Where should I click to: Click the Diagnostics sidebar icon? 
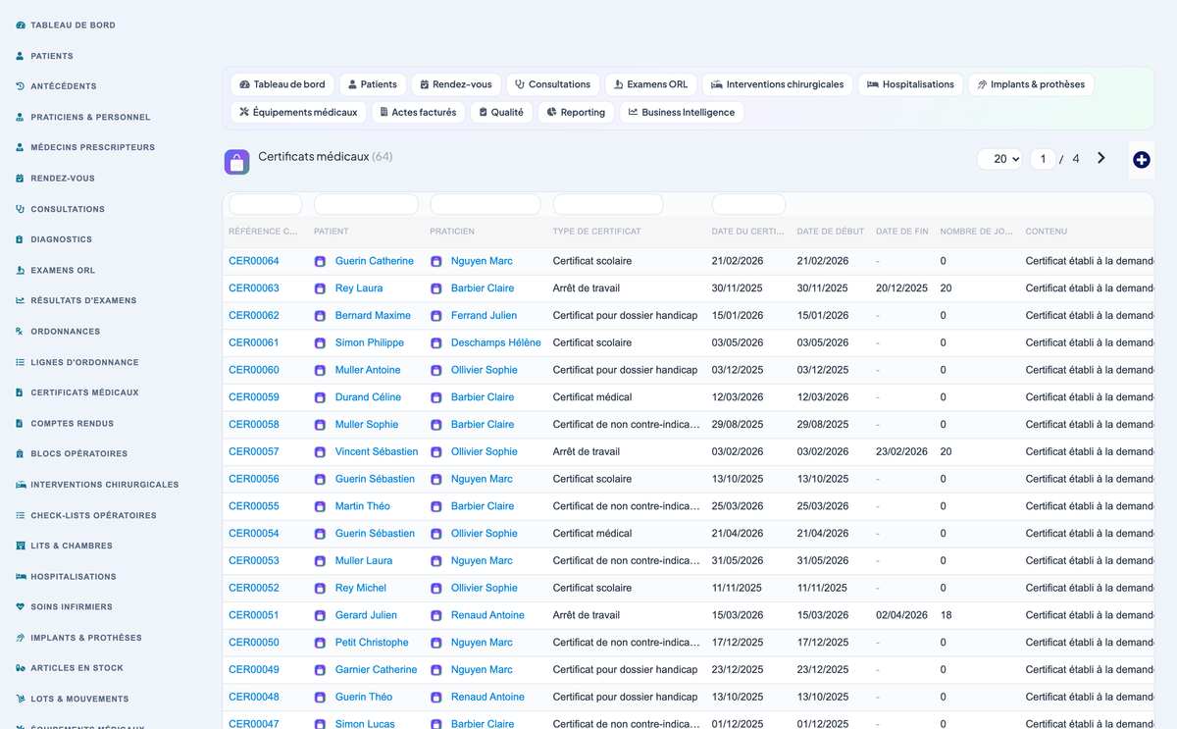coord(21,239)
